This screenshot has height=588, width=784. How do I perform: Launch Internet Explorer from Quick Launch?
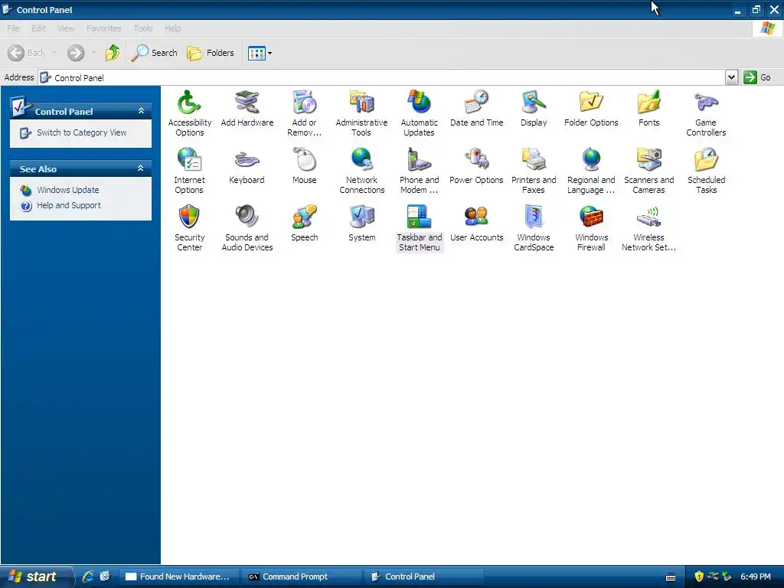[x=88, y=577]
